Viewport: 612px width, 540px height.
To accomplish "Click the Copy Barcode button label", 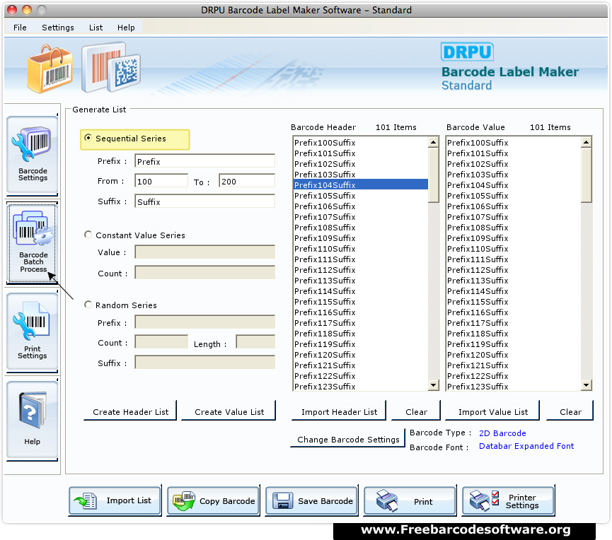I will (x=227, y=501).
